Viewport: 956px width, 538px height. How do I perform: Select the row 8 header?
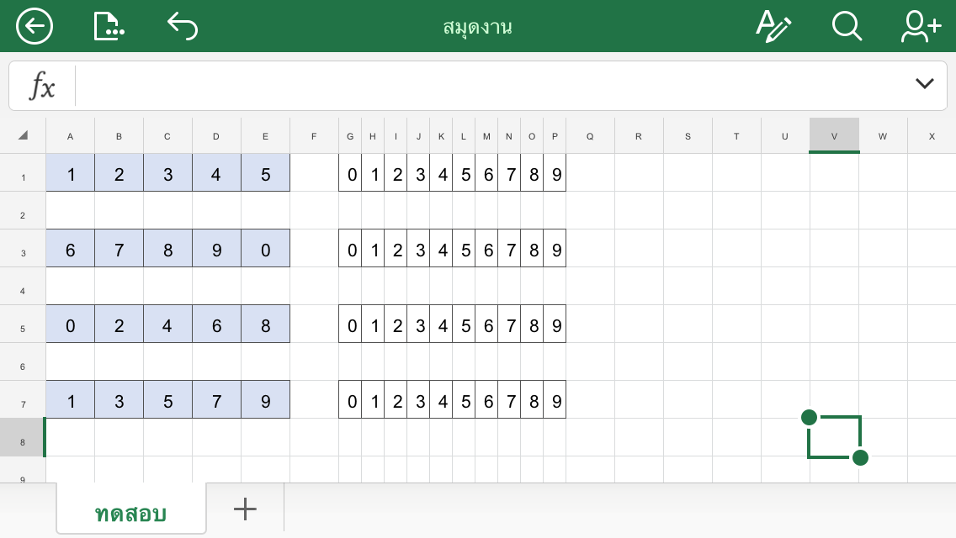click(23, 442)
